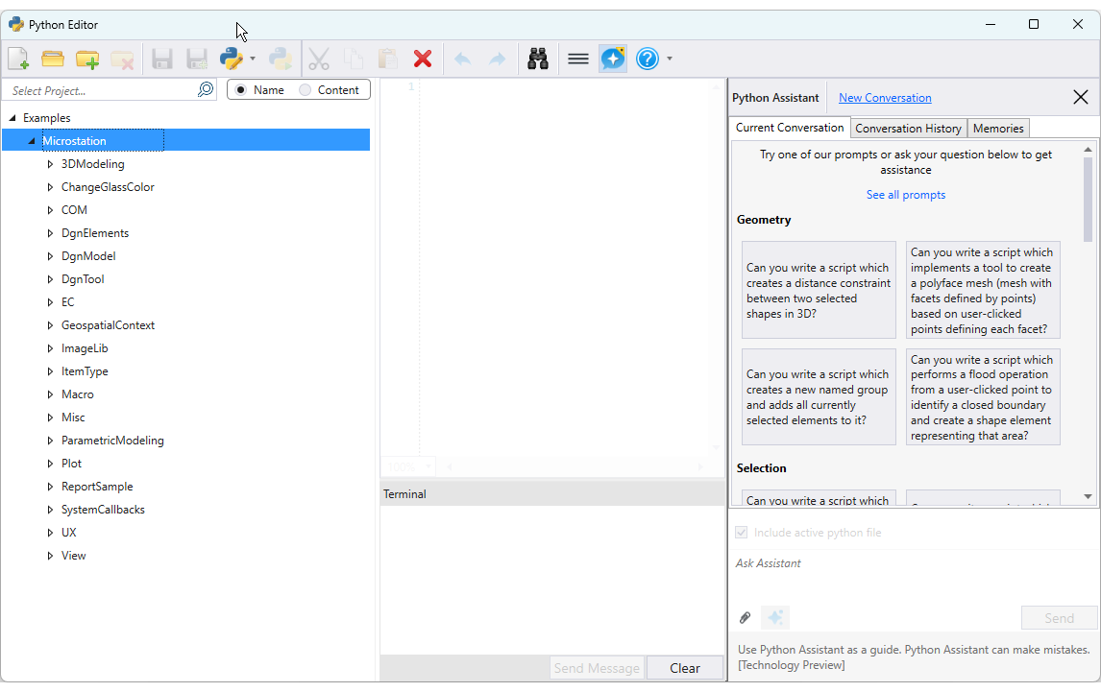Click the Send button in Python Assistant
The image size is (1101, 692).
[x=1059, y=618]
